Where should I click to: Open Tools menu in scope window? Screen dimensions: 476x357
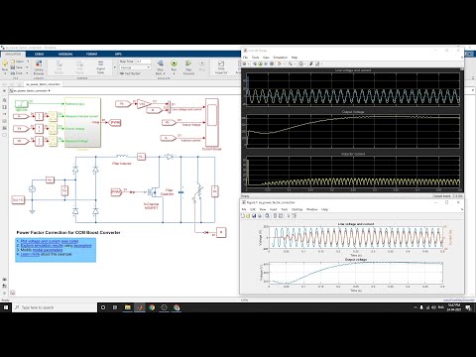click(x=255, y=58)
